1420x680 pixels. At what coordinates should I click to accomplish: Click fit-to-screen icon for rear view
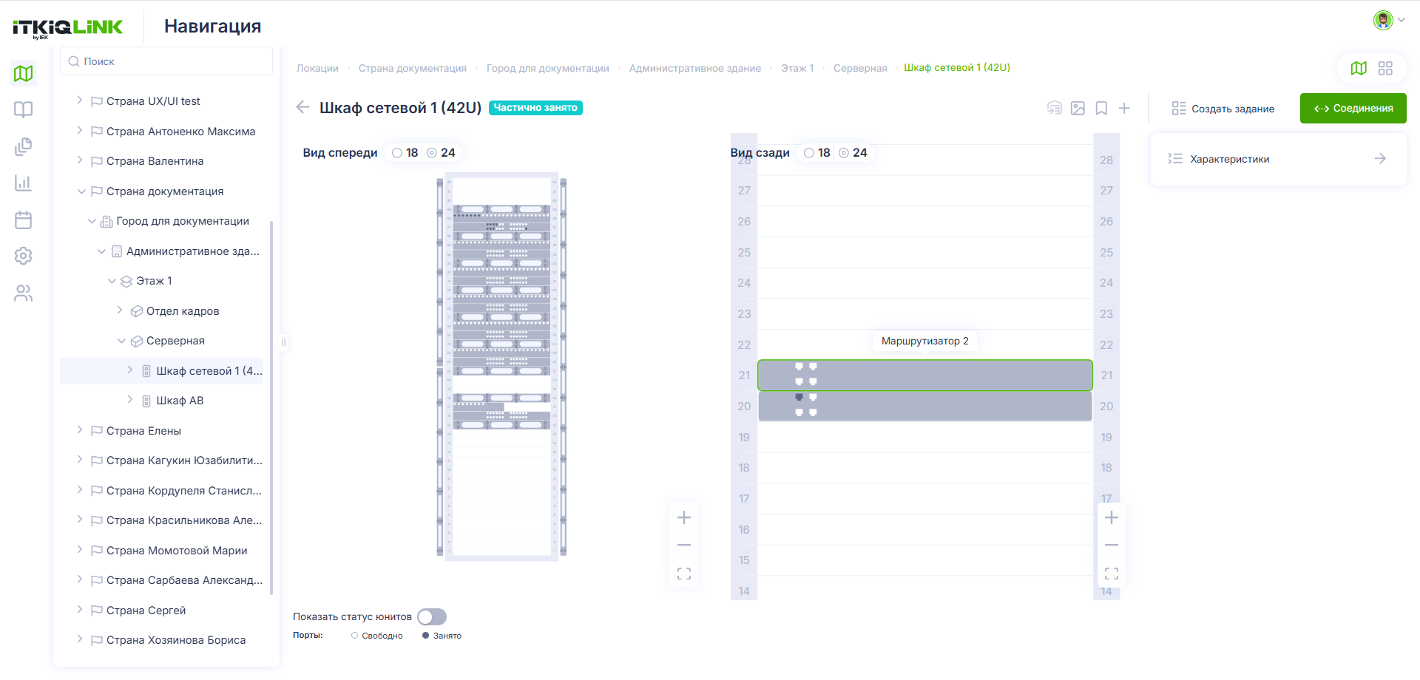pyautogui.click(x=1111, y=574)
